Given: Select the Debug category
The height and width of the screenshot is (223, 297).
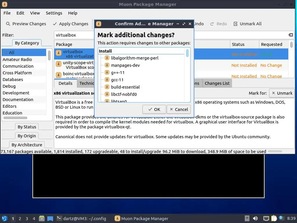Looking at the screenshot, I should point(24,86).
